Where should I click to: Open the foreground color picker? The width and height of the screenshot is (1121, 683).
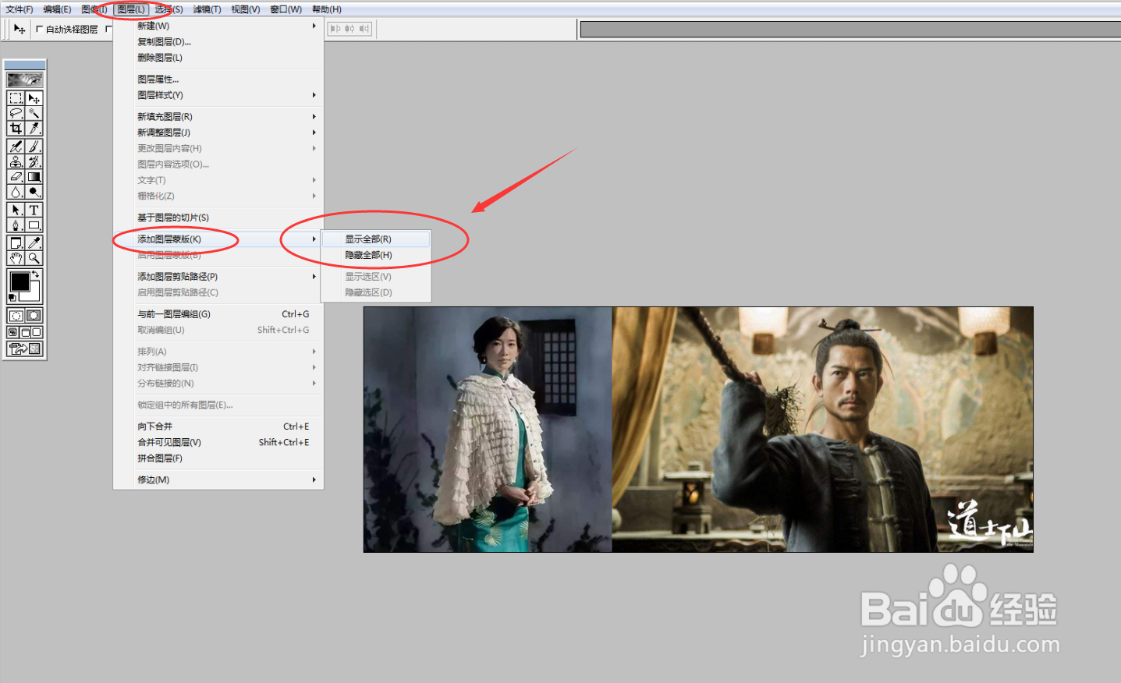click(20, 281)
